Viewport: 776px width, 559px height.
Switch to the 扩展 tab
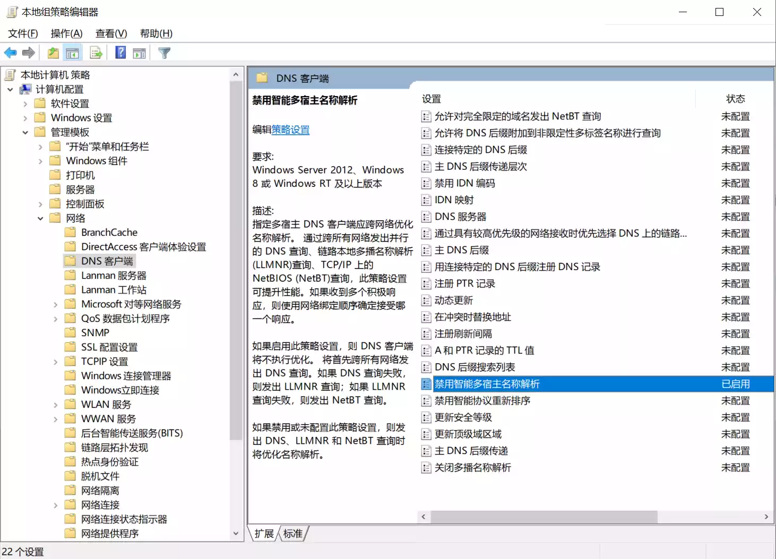click(x=264, y=534)
